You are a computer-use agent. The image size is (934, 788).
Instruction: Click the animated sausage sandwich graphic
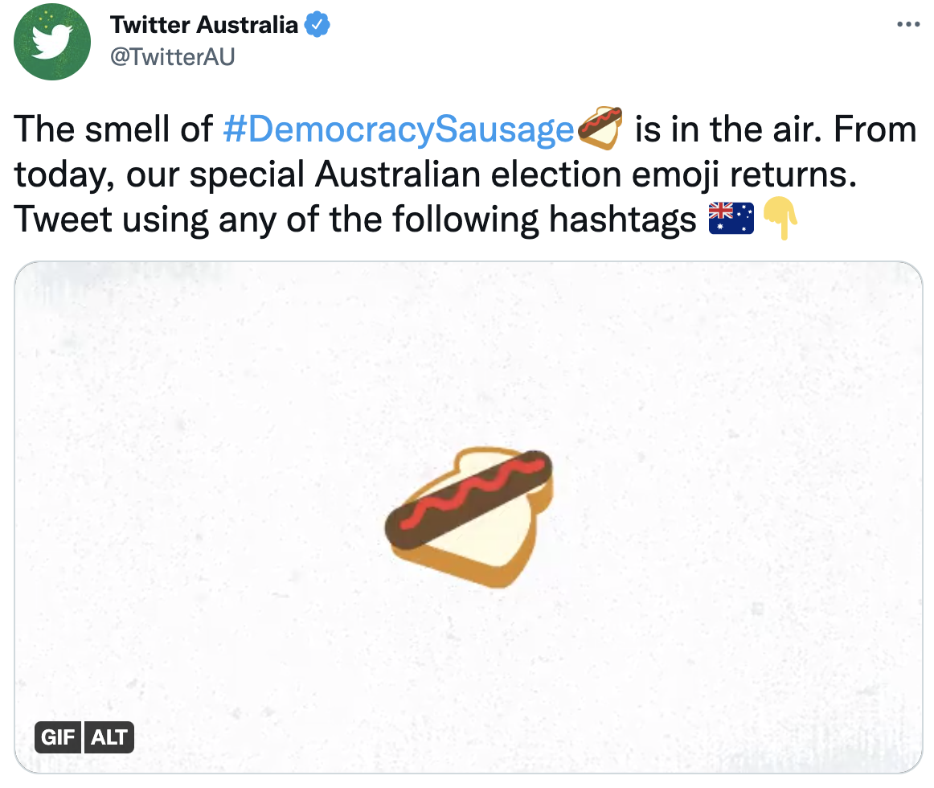(x=470, y=515)
